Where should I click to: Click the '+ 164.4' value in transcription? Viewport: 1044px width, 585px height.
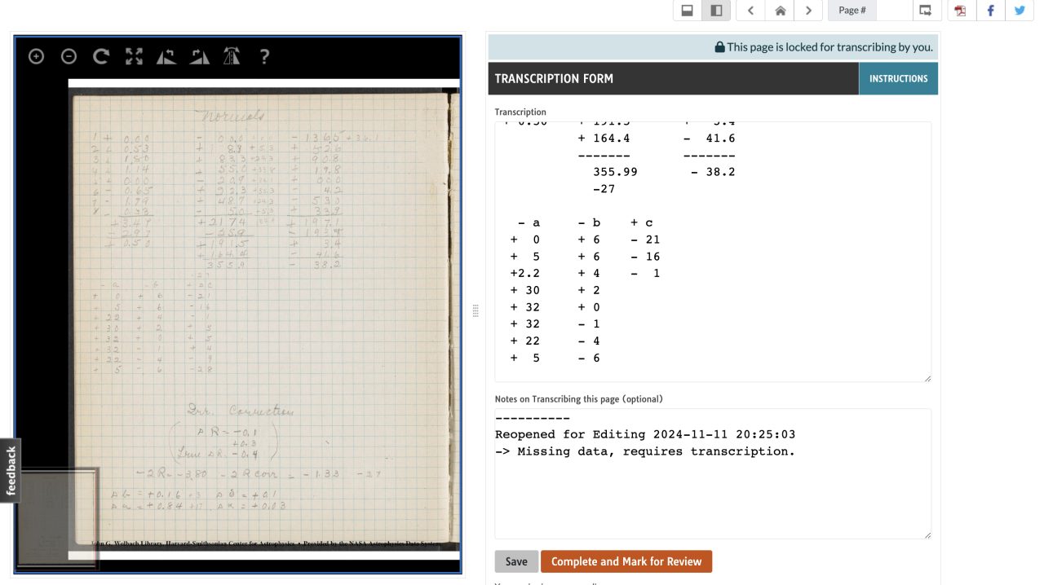click(x=604, y=139)
